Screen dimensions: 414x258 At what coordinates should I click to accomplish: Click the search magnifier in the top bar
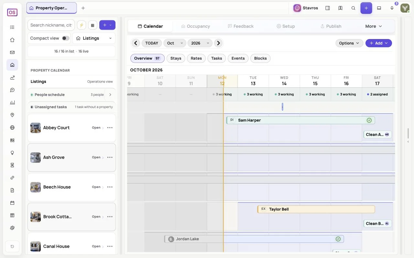coord(353,8)
